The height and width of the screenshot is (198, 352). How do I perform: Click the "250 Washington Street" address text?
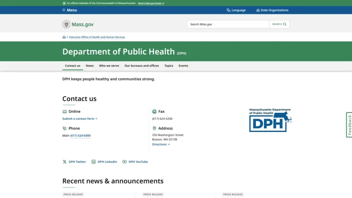168,135
